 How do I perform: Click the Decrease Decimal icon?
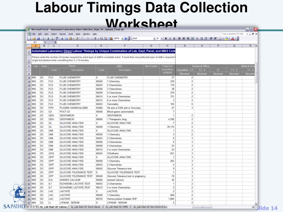[x=206, y=38]
